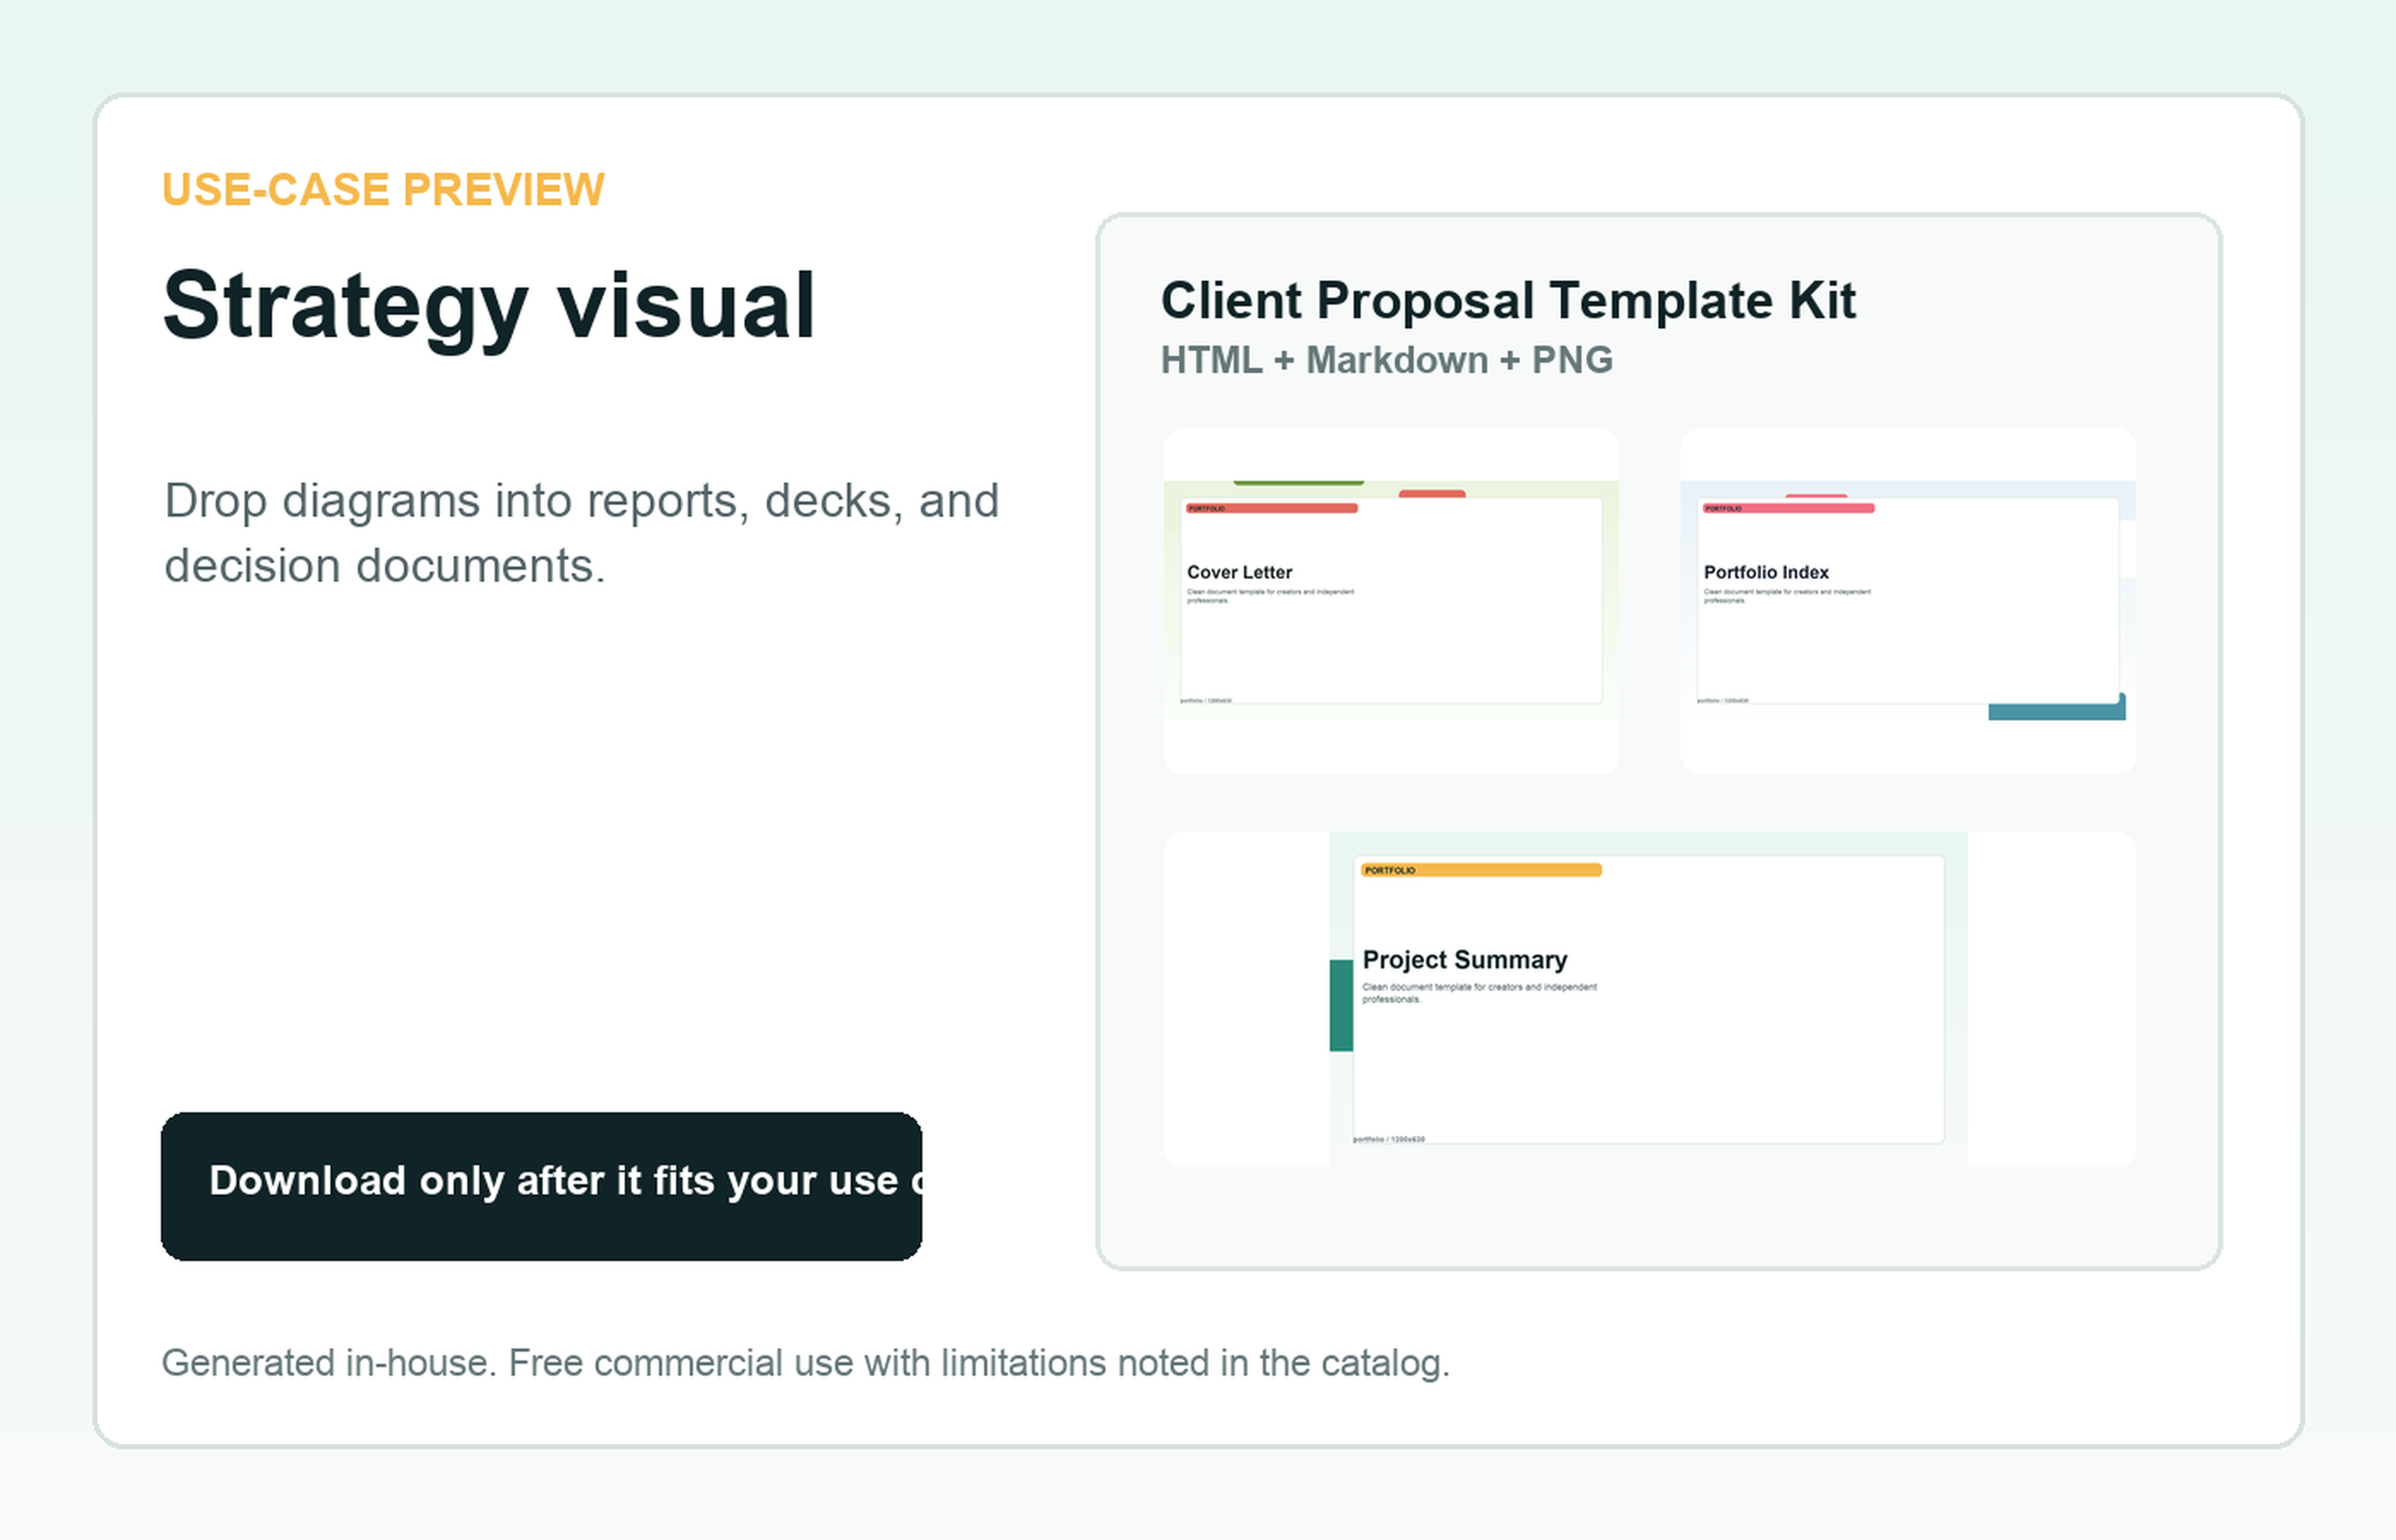The width and height of the screenshot is (2396, 1540).
Task: Click the orange PORTFOLIO tag on Project Summary
Action: pyautogui.click(x=1481, y=870)
